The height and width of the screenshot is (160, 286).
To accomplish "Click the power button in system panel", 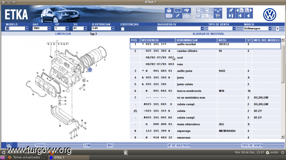I will pos(282,153).
